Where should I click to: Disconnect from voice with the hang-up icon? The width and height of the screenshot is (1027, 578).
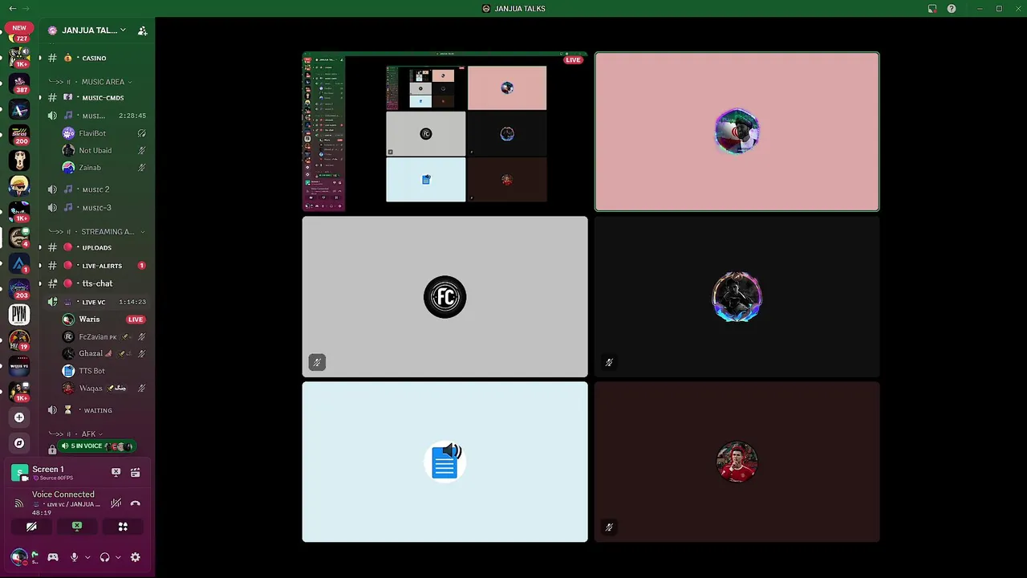(x=136, y=503)
